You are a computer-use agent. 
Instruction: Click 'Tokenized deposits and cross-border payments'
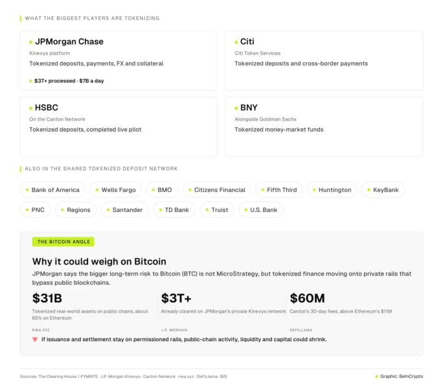point(301,64)
